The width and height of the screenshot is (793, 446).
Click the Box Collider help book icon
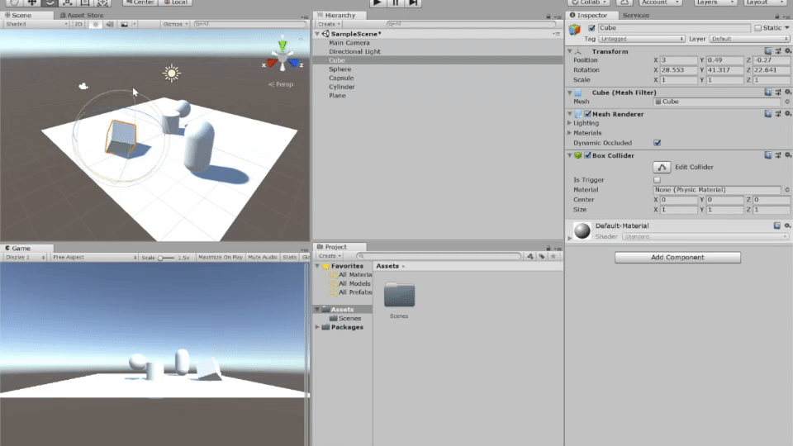768,155
